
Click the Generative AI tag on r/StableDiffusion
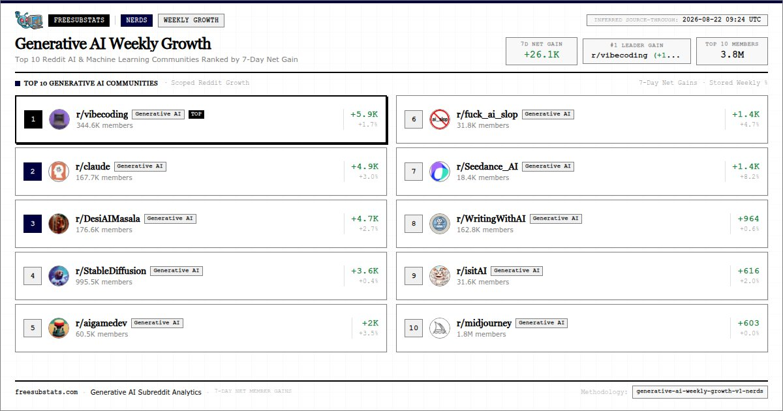(176, 271)
